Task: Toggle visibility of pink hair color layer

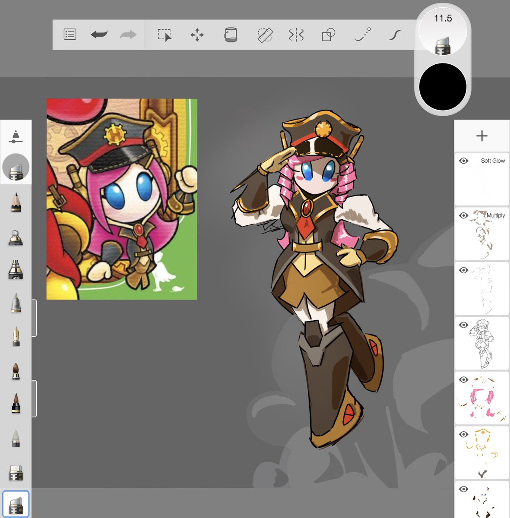Action: (464, 380)
